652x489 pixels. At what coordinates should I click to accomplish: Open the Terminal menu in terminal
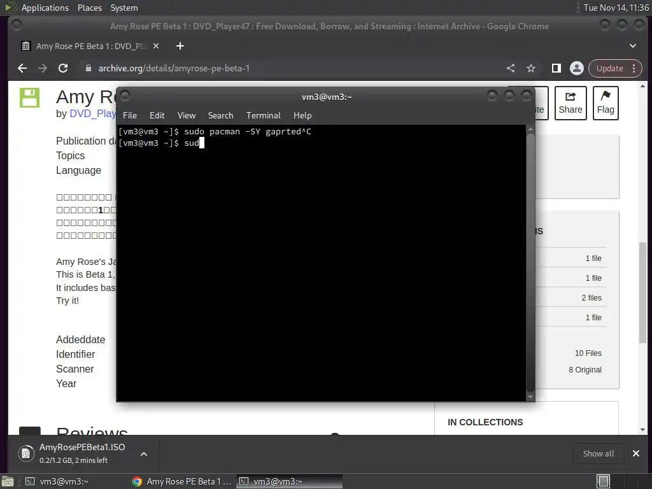pyautogui.click(x=263, y=116)
